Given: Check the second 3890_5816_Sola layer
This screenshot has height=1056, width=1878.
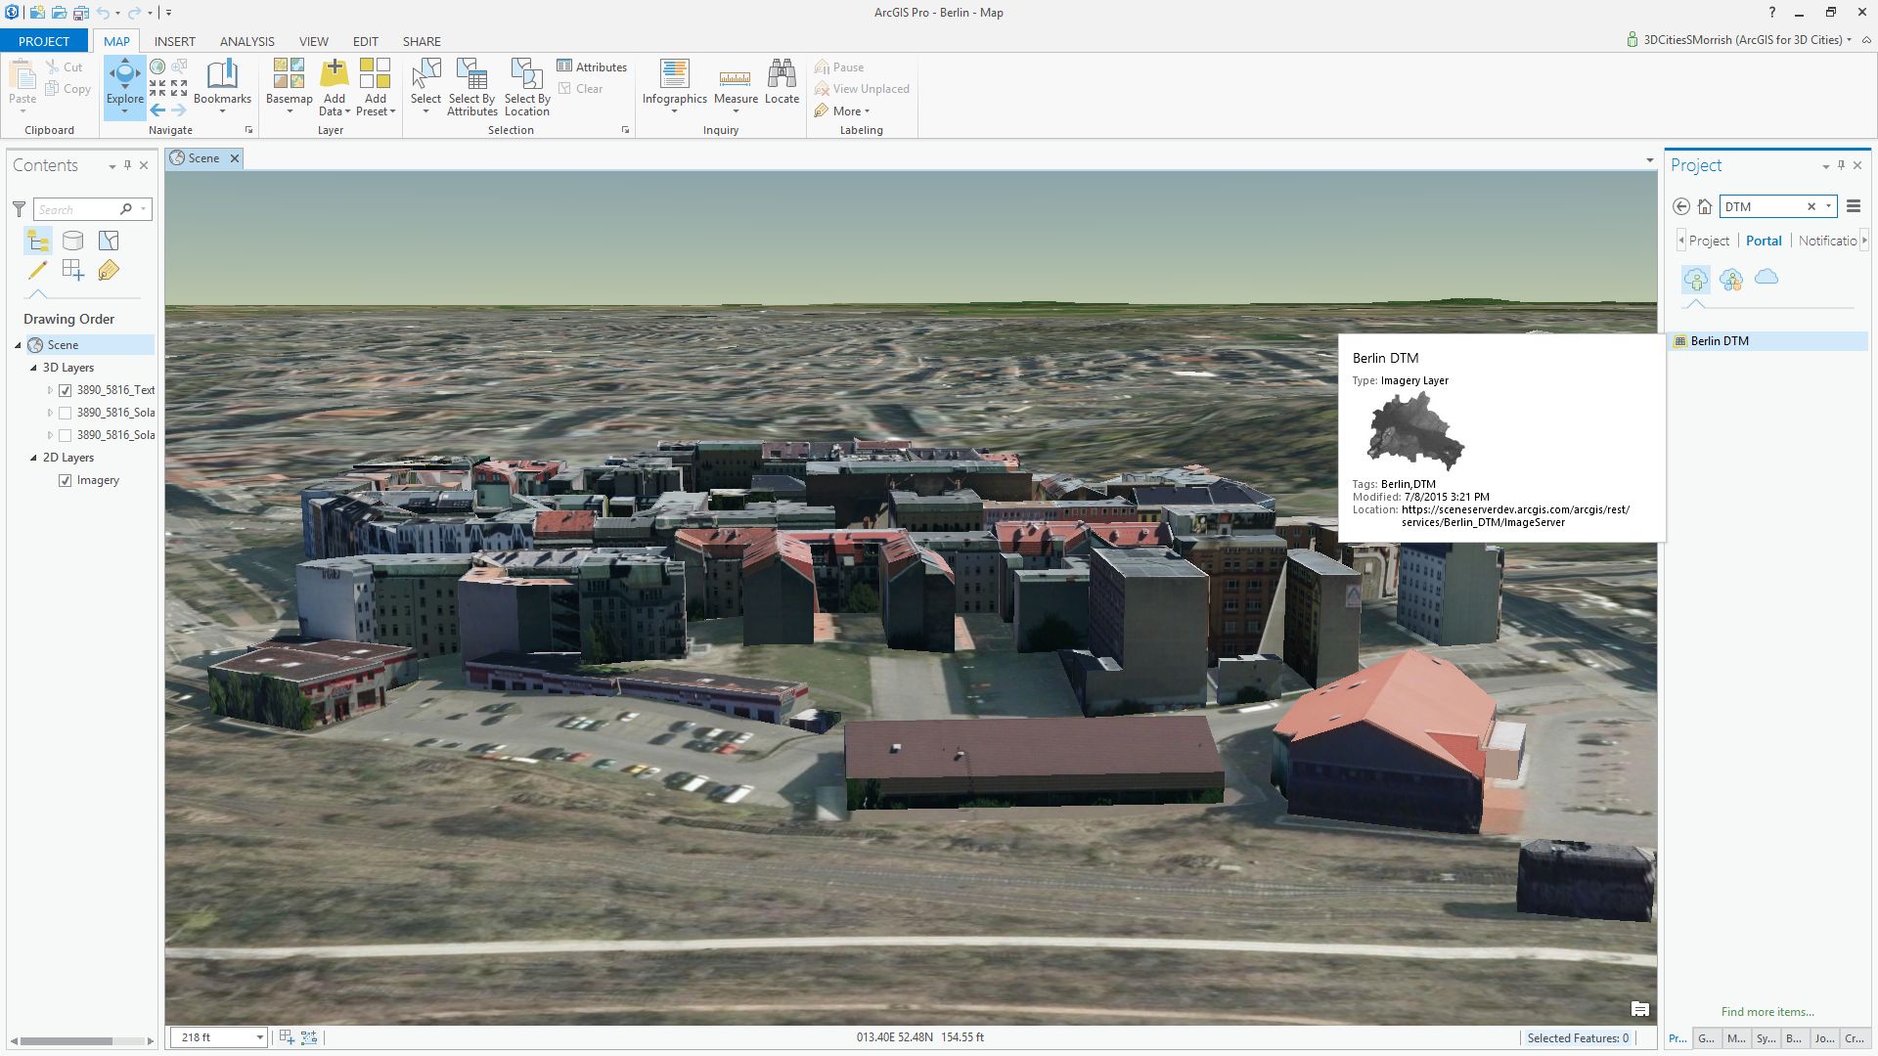Looking at the screenshot, I should (x=66, y=435).
